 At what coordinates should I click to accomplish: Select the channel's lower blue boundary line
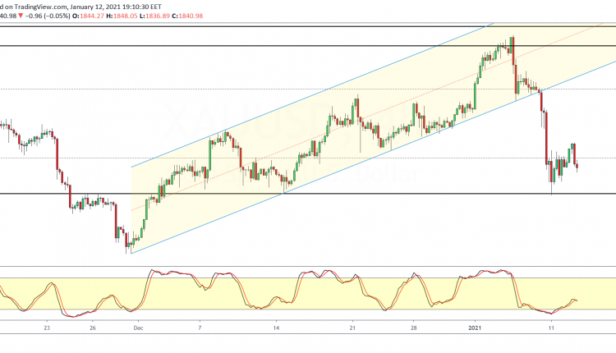pos(373,157)
